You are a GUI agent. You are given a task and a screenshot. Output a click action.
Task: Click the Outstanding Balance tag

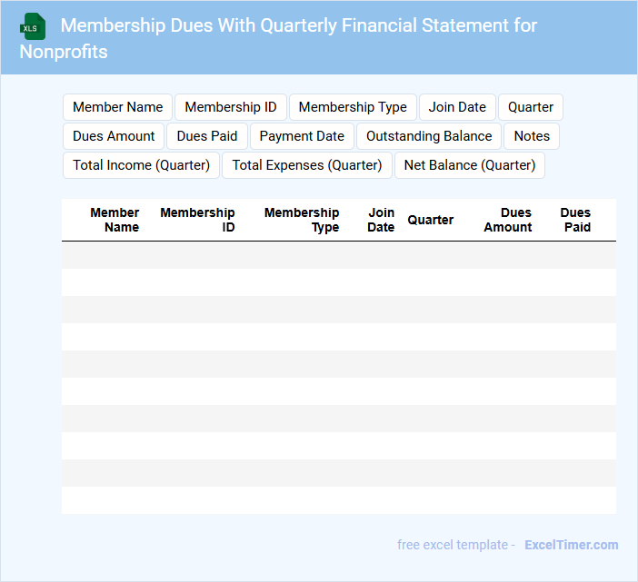pyautogui.click(x=429, y=136)
